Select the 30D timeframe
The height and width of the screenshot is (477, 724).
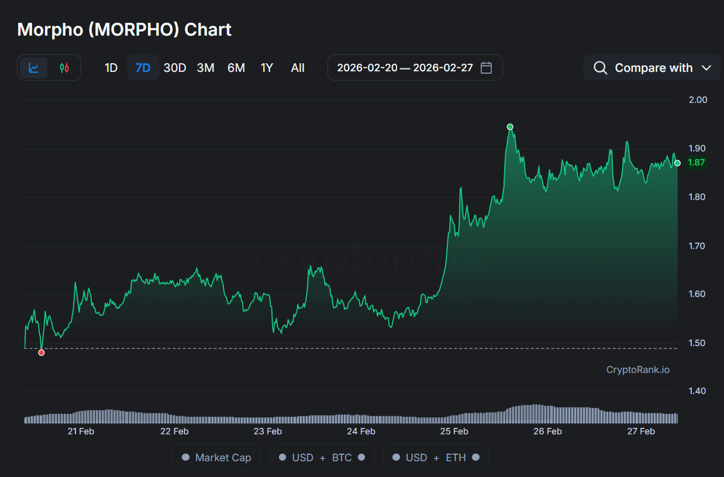175,68
